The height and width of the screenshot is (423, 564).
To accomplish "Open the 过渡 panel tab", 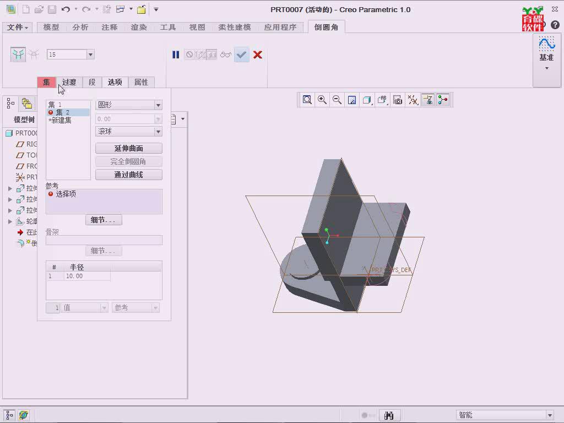I will click(69, 83).
